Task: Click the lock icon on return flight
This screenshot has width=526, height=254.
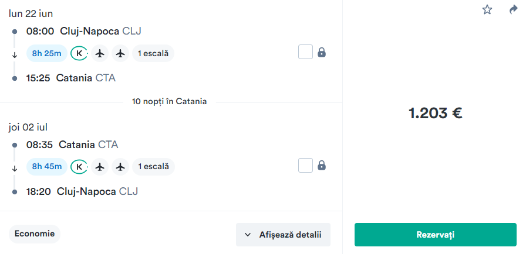Action: 321,165
